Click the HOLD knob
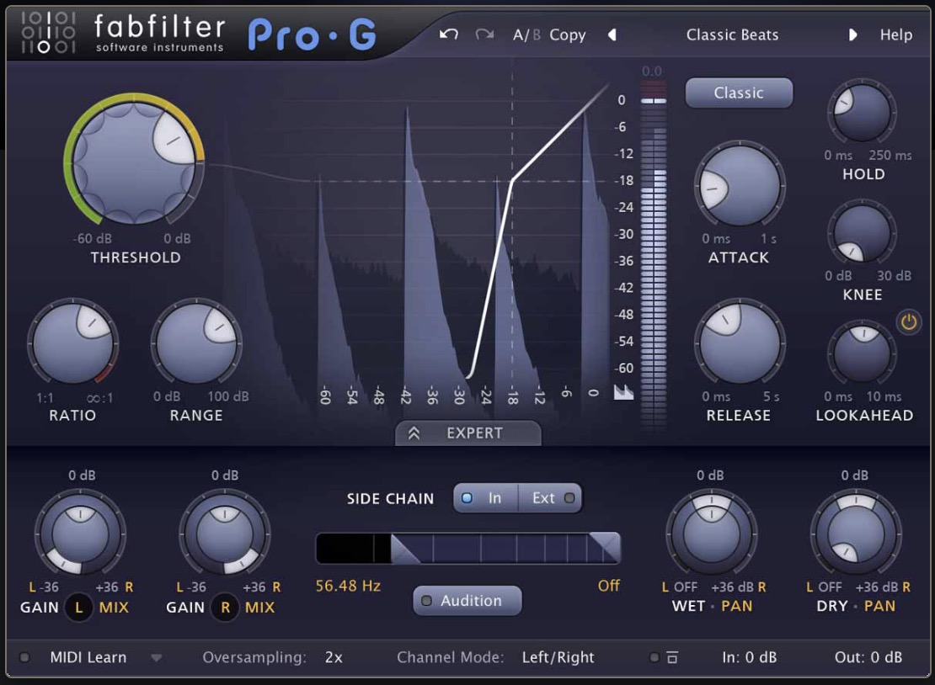Image resolution: width=935 pixels, height=685 pixels. [862, 113]
